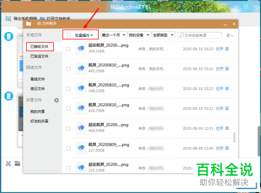Click the file type icon of 465.35KB file
Image resolution: width=261 pixels, height=193 pixels.
(x=81, y=69)
